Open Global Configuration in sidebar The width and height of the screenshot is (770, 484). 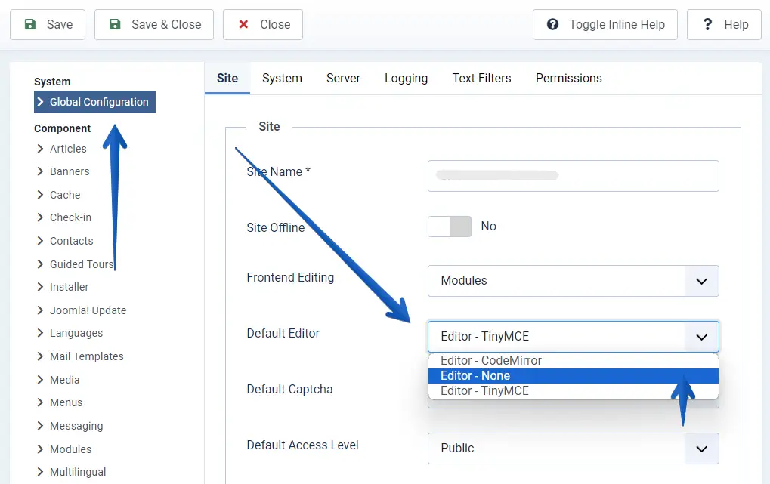[x=99, y=102]
